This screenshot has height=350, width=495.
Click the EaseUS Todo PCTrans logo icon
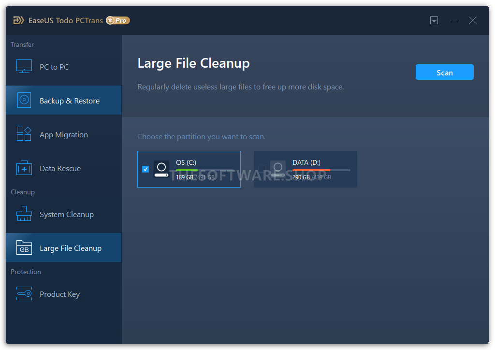19,20
